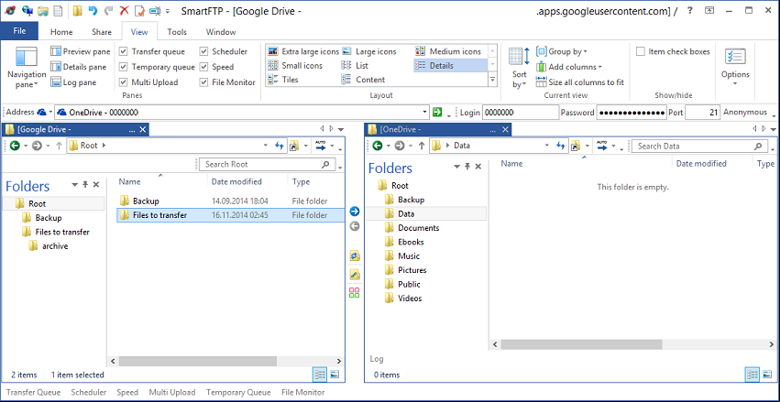Click the Details view icon in OneDrive status bar
The width and height of the screenshot is (780, 402).
pyautogui.click(x=753, y=375)
